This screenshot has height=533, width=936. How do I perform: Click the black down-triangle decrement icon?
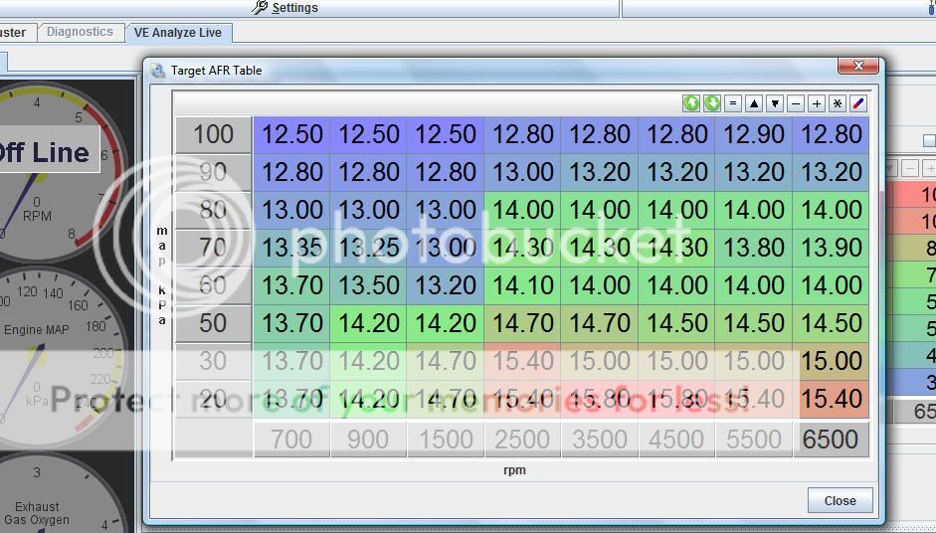click(x=775, y=103)
